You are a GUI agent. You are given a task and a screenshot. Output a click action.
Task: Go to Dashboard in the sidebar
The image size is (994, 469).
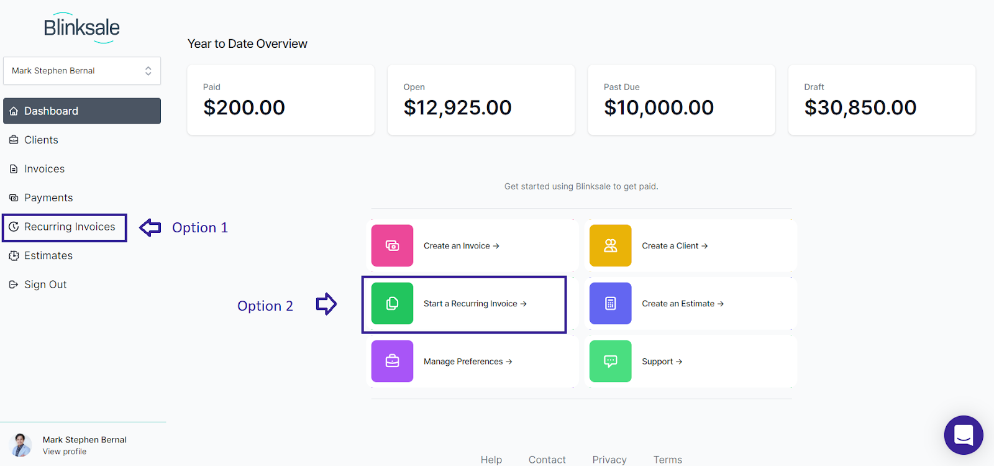click(82, 111)
